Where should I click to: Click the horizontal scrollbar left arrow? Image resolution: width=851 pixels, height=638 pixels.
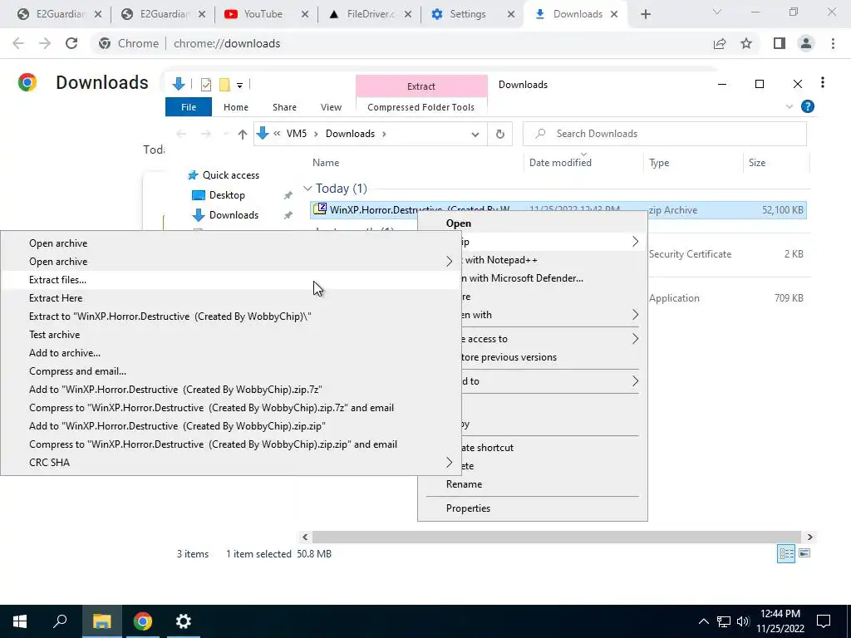[x=305, y=537]
